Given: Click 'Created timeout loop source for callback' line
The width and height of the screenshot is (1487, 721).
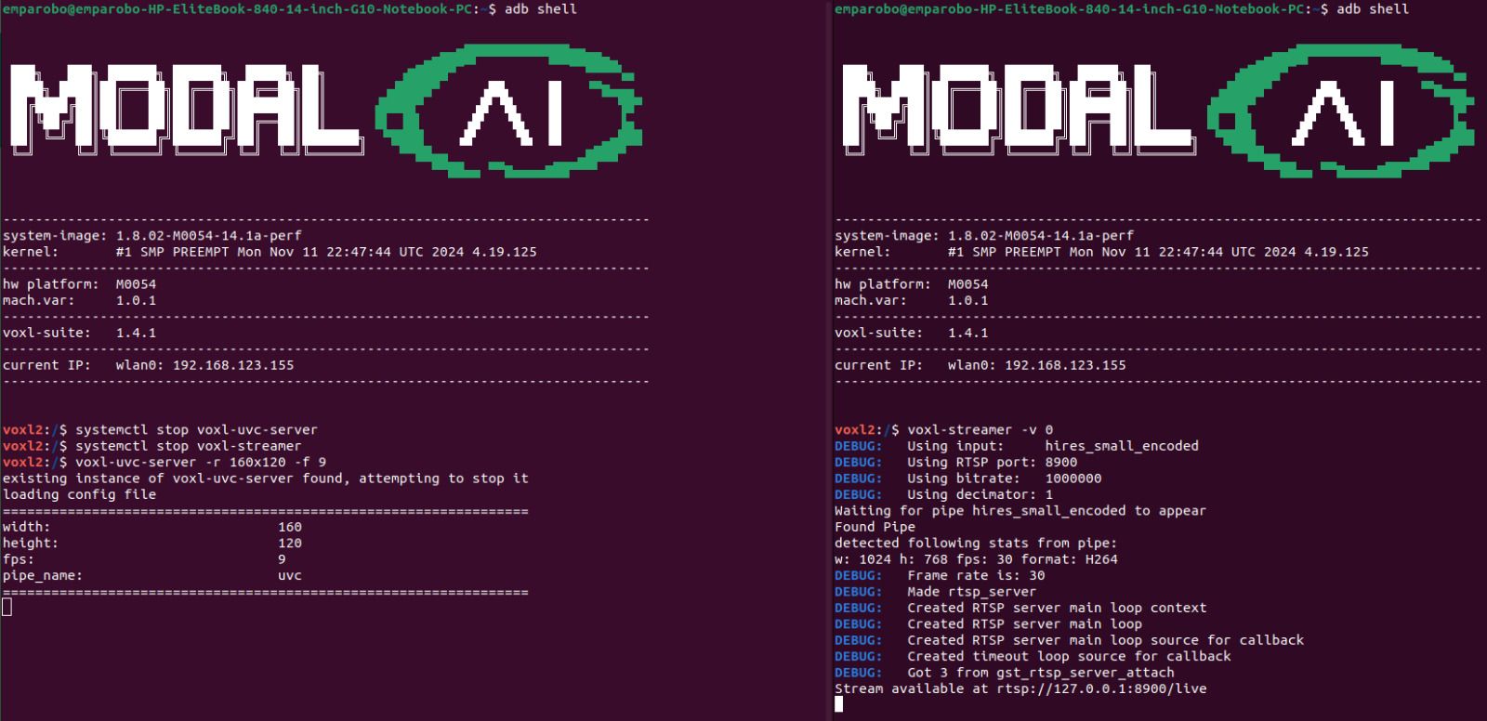Looking at the screenshot, I should (x=1033, y=656).
